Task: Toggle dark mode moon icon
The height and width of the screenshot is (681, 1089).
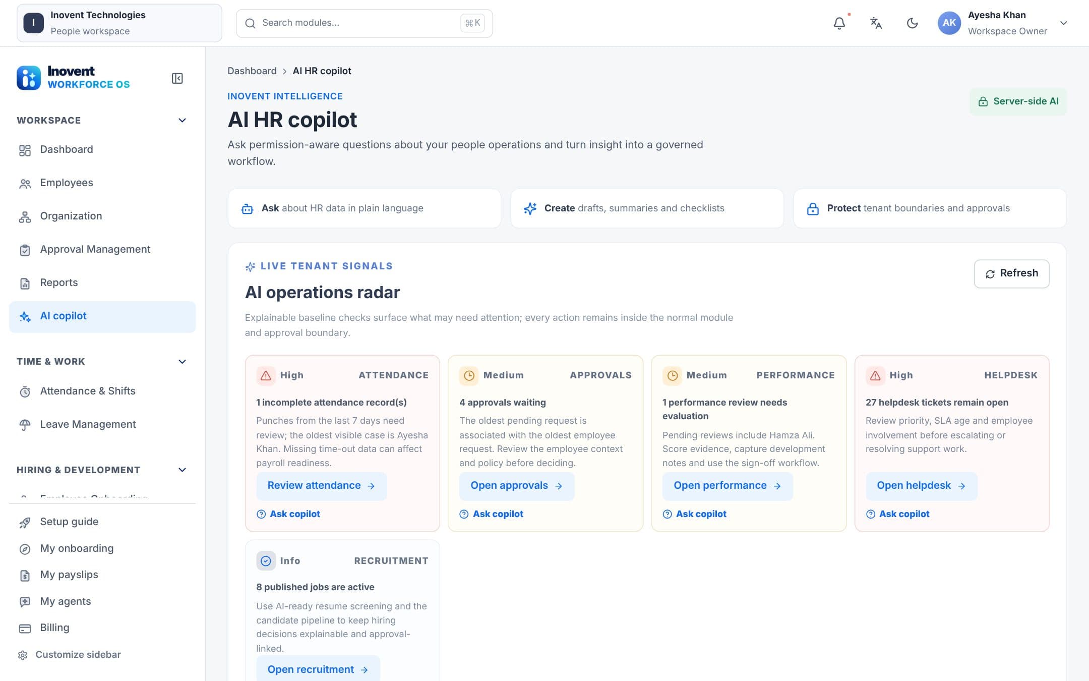Action: point(912,23)
